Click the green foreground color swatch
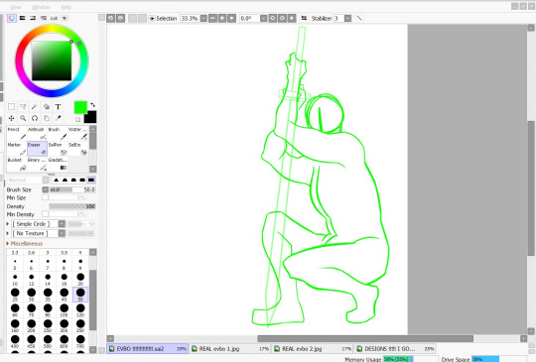The height and width of the screenshot is (362, 536). [x=80, y=107]
